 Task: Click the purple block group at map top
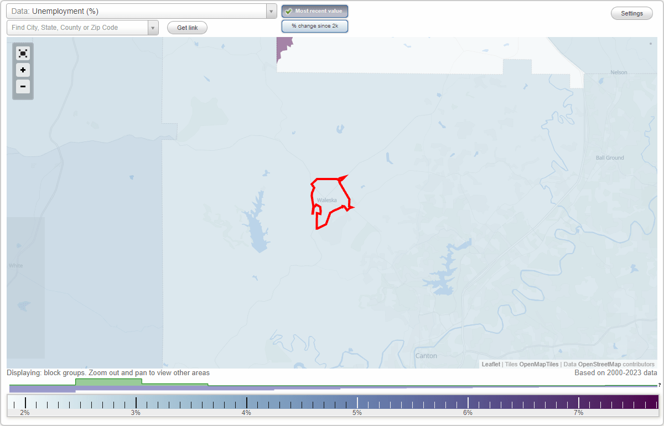pyautogui.click(x=283, y=48)
